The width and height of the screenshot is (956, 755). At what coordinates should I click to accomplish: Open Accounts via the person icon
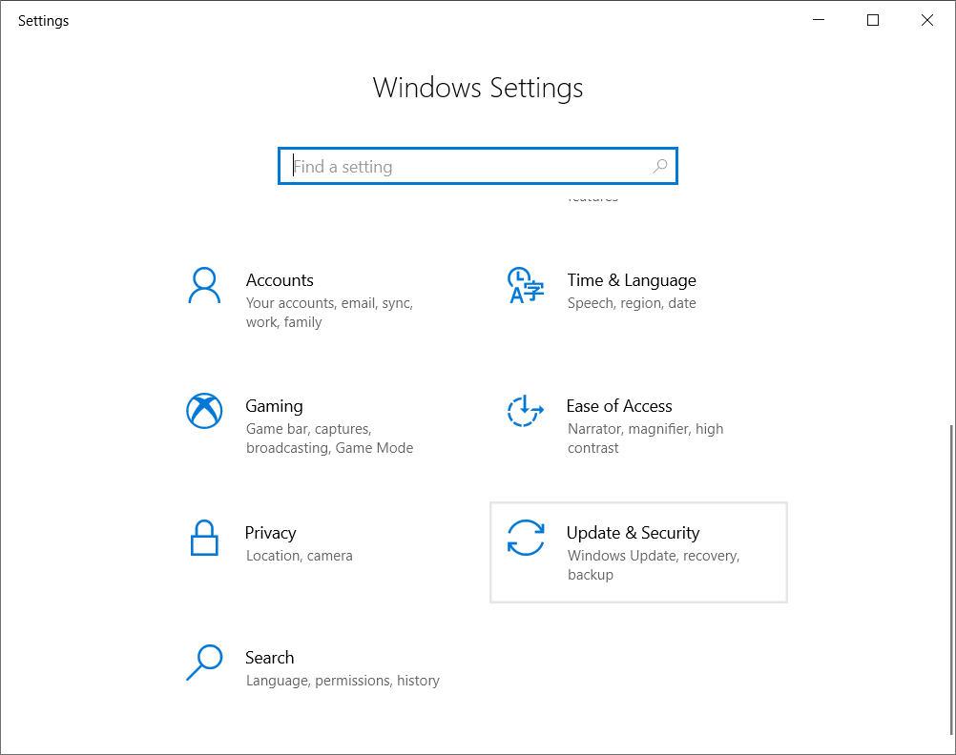coord(203,285)
